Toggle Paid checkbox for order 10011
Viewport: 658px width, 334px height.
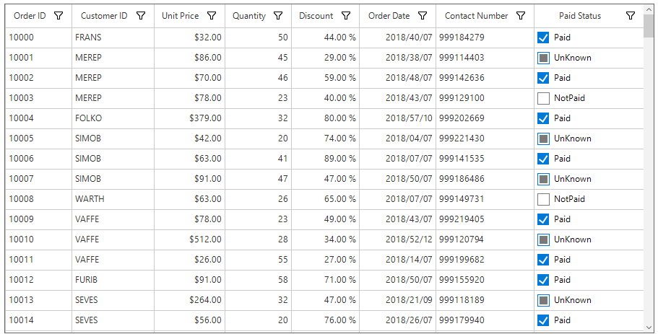coord(543,260)
